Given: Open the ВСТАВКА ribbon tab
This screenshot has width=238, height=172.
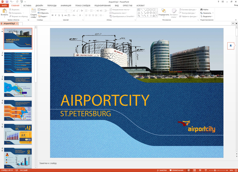Looking at the screenshot, I should point(27,6).
